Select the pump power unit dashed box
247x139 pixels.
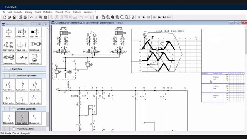[x=64, y=71]
